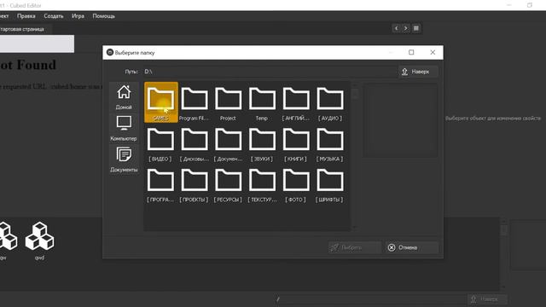Click the folder list vertical scrollbar
This screenshot has height=307, width=546.
[x=355, y=155]
